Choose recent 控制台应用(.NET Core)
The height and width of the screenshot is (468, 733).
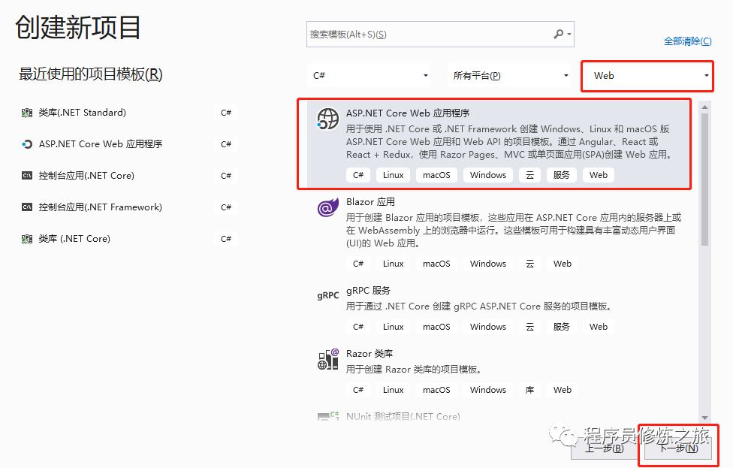click(128, 176)
